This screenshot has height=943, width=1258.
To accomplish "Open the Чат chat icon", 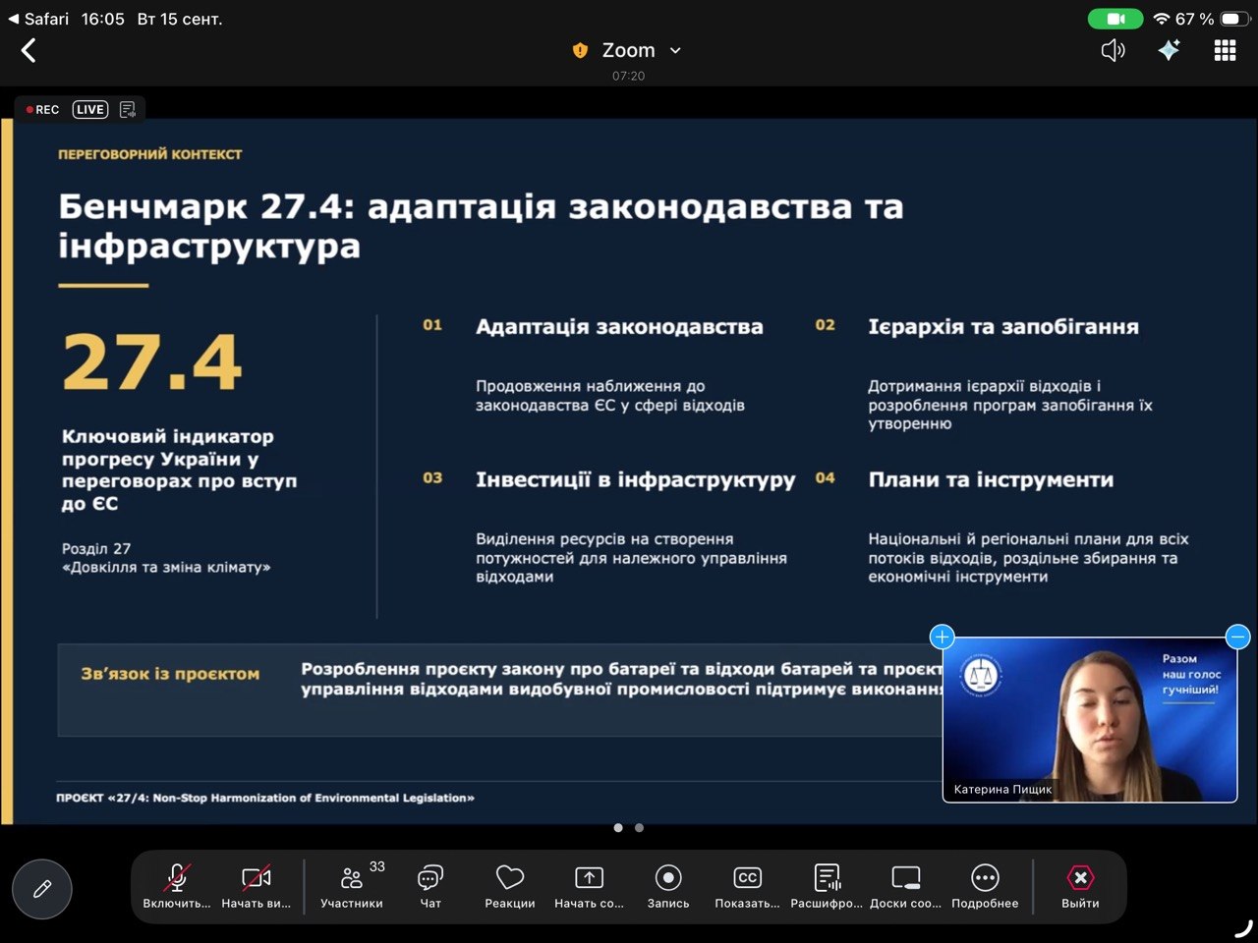I will tap(430, 886).
